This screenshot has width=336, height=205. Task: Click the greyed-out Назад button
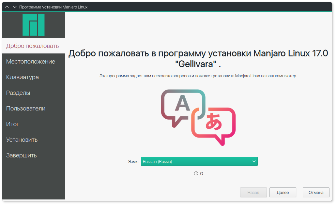[253, 193]
